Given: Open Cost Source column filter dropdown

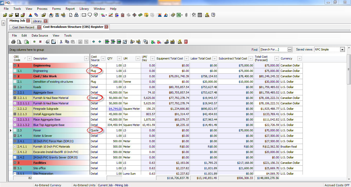Looking at the screenshot, I should tap(103, 58).
